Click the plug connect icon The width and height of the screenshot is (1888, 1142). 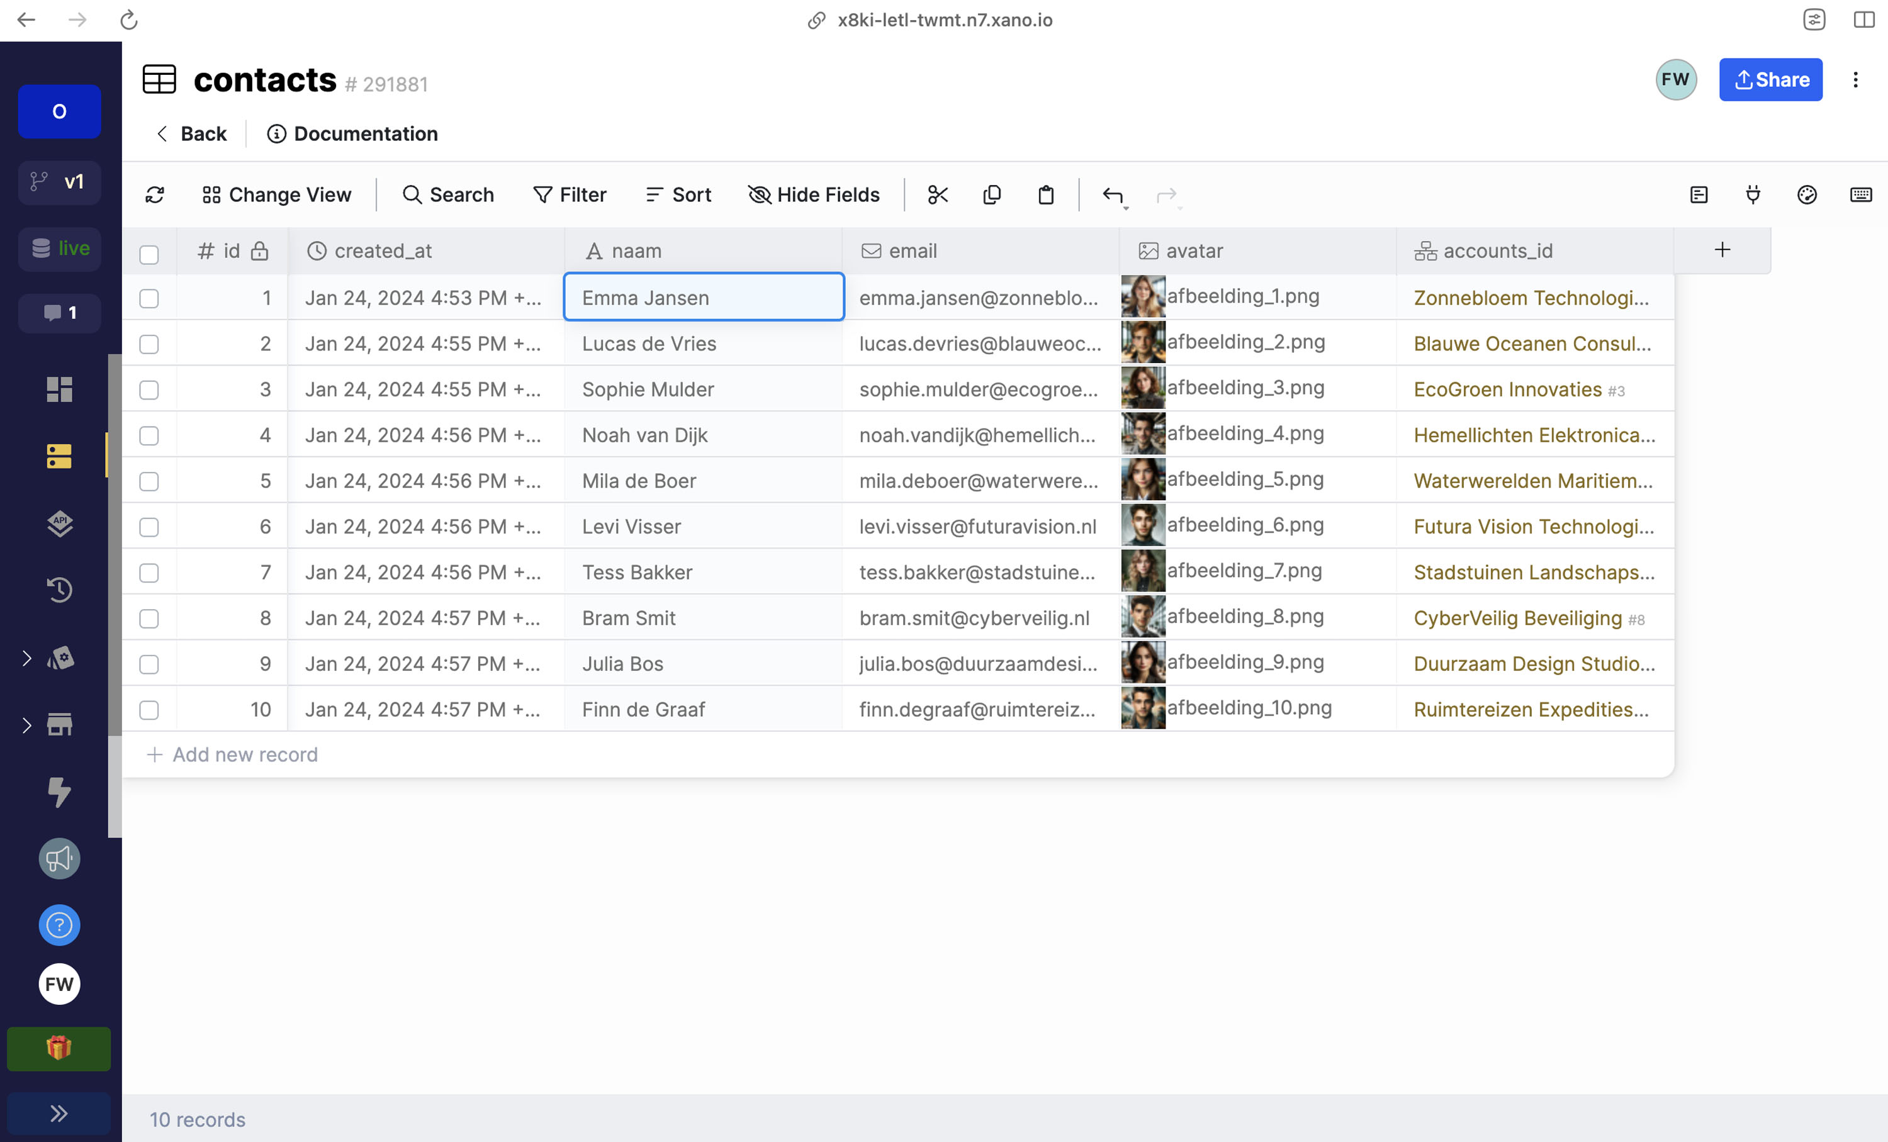pyautogui.click(x=1753, y=194)
